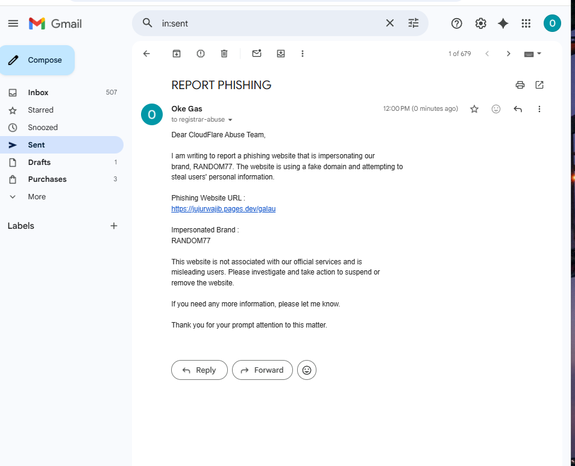The height and width of the screenshot is (466, 575).
Task: Click the Forward button
Action: point(262,370)
